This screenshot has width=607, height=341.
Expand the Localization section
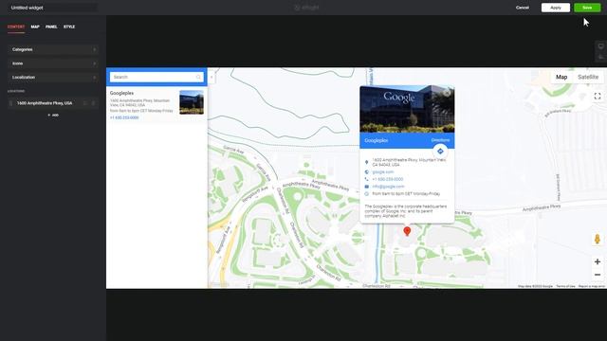coord(53,78)
